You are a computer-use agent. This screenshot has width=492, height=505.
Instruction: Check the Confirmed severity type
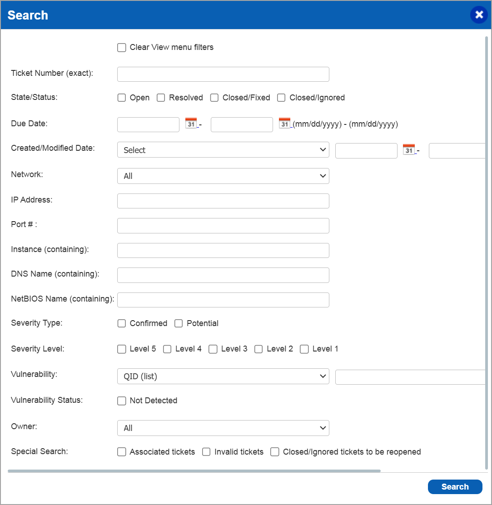(x=122, y=323)
